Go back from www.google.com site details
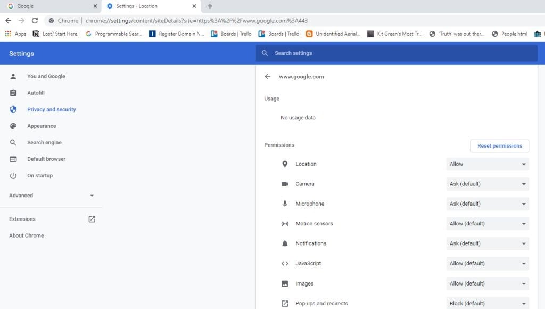The image size is (545, 309). 267,77
